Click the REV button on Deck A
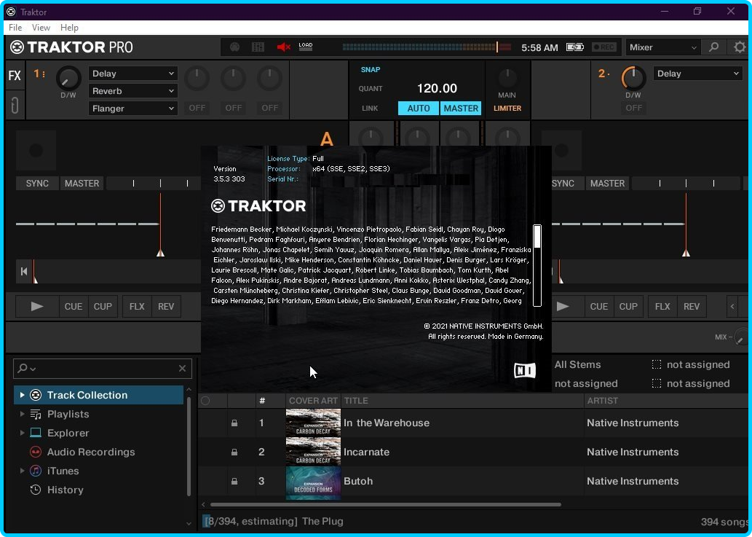The image size is (752, 537). click(x=166, y=307)
